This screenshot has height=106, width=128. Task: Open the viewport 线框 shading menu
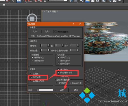tap(54, 12)
